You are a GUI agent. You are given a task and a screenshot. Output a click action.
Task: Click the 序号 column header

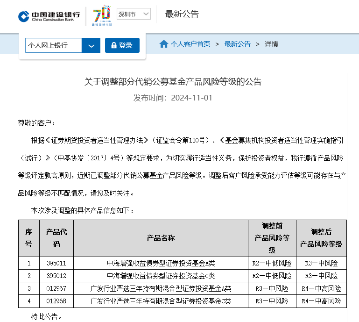click(x=29, y=238)
